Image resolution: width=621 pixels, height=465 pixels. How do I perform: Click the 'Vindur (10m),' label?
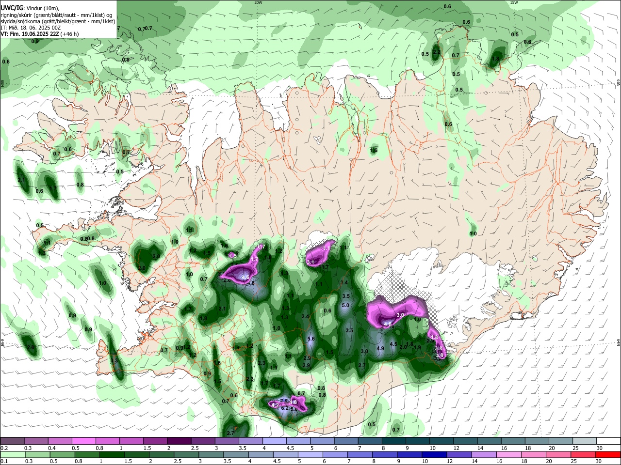(x=42, y=8)
